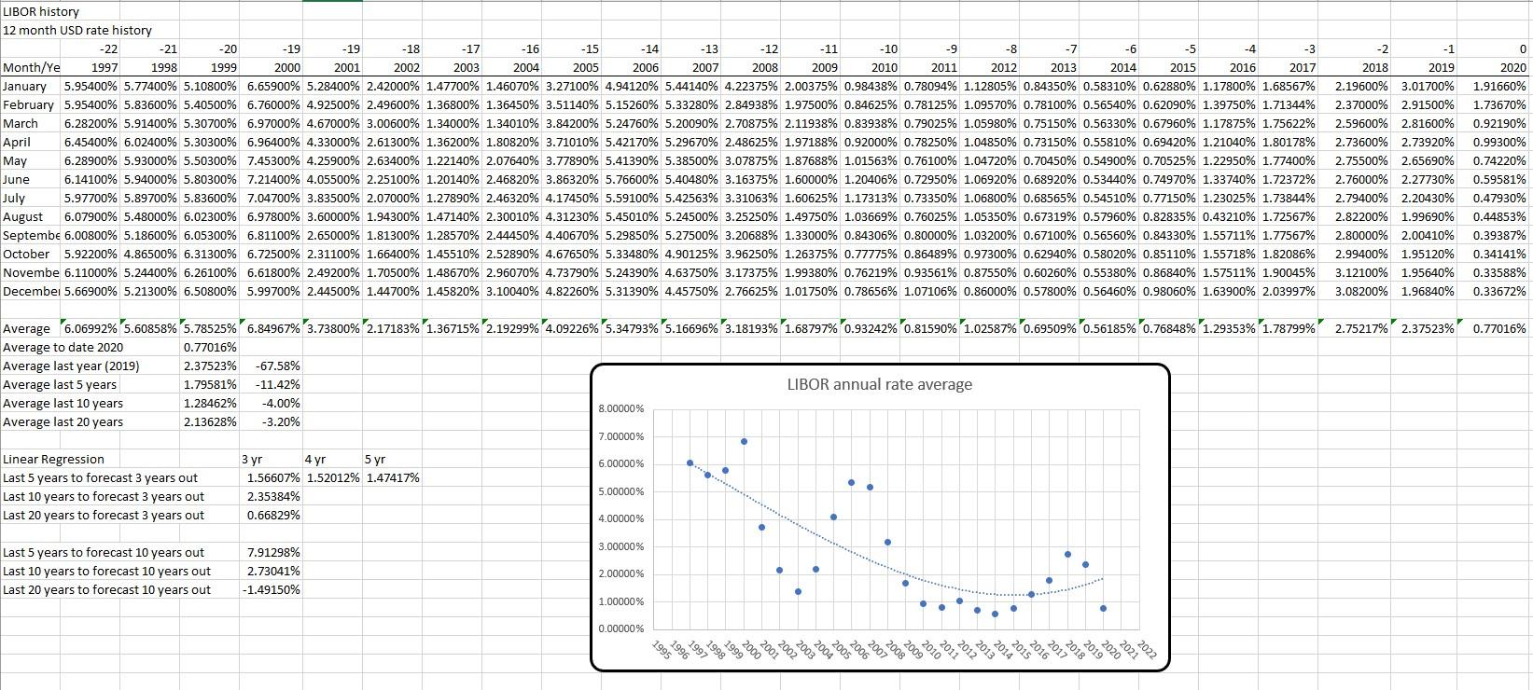Select the 'Average last year (2019)' label
The height and width of the screenshot is (690, 1533).
point(71,366)
